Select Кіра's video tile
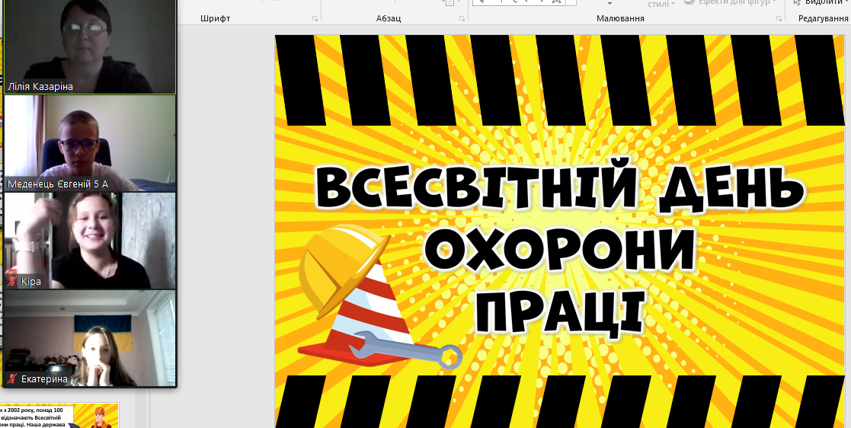This screenshot has width=851, height=428. point(90,241)
